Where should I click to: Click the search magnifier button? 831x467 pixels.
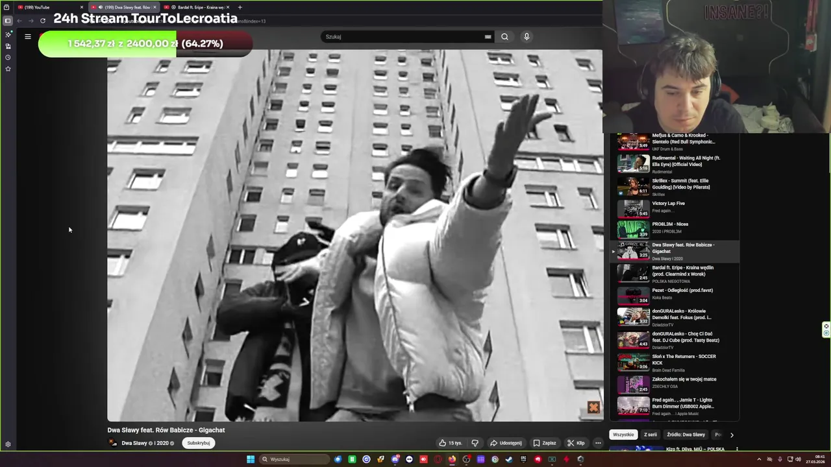coord(504,36)
